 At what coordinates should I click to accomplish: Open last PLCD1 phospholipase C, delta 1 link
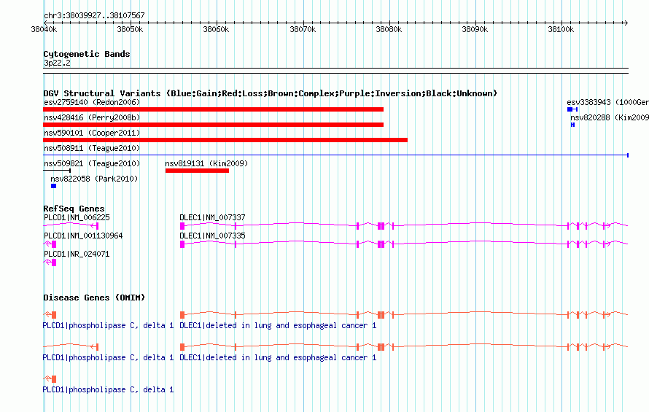pos(108,389)
